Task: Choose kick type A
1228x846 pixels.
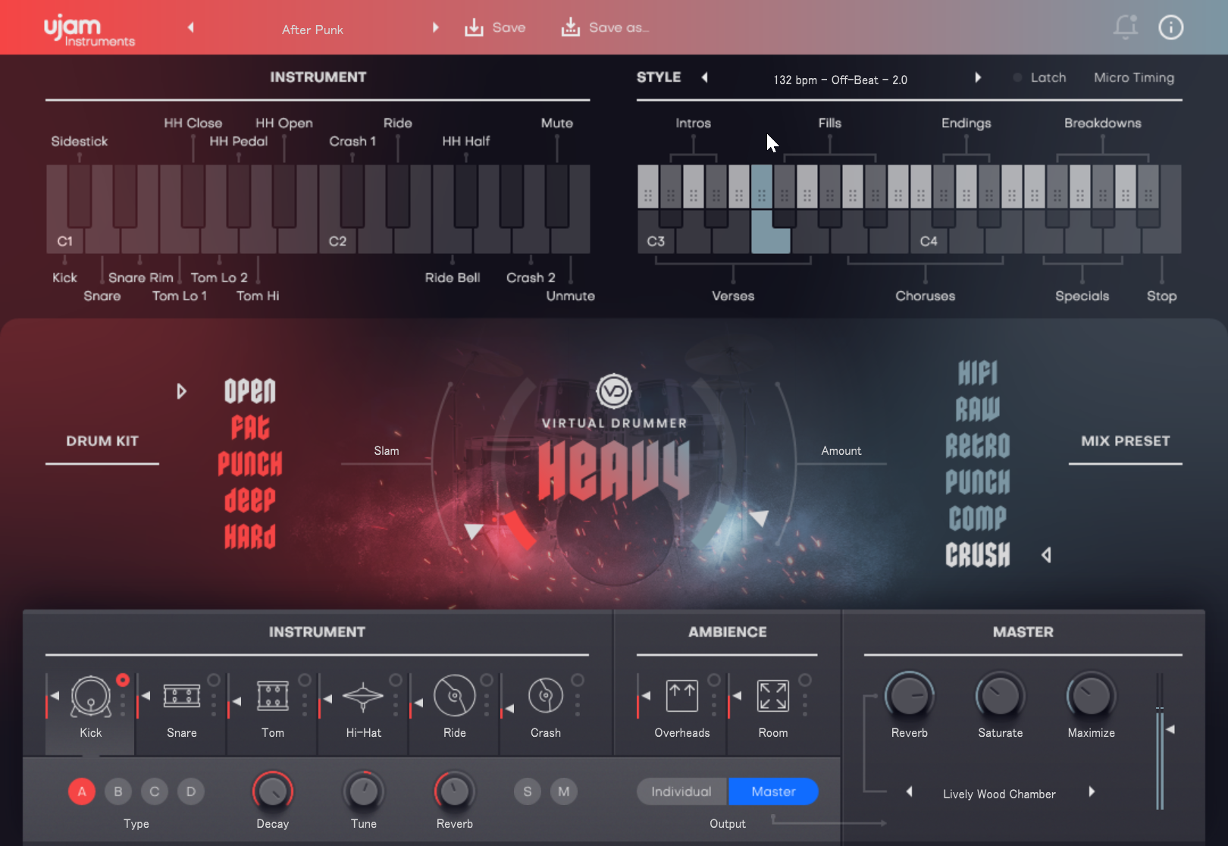Action: click(x=82, y=791)
